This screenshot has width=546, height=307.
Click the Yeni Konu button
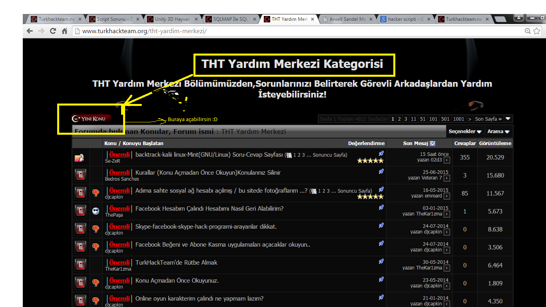[x=91, y=118]
